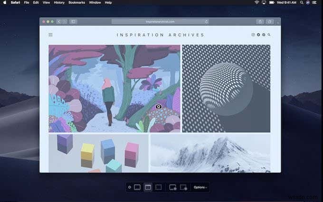Choose Capture Selected Portion tool
This screenshot has height=202, width=323.
(x=159, y=187)
